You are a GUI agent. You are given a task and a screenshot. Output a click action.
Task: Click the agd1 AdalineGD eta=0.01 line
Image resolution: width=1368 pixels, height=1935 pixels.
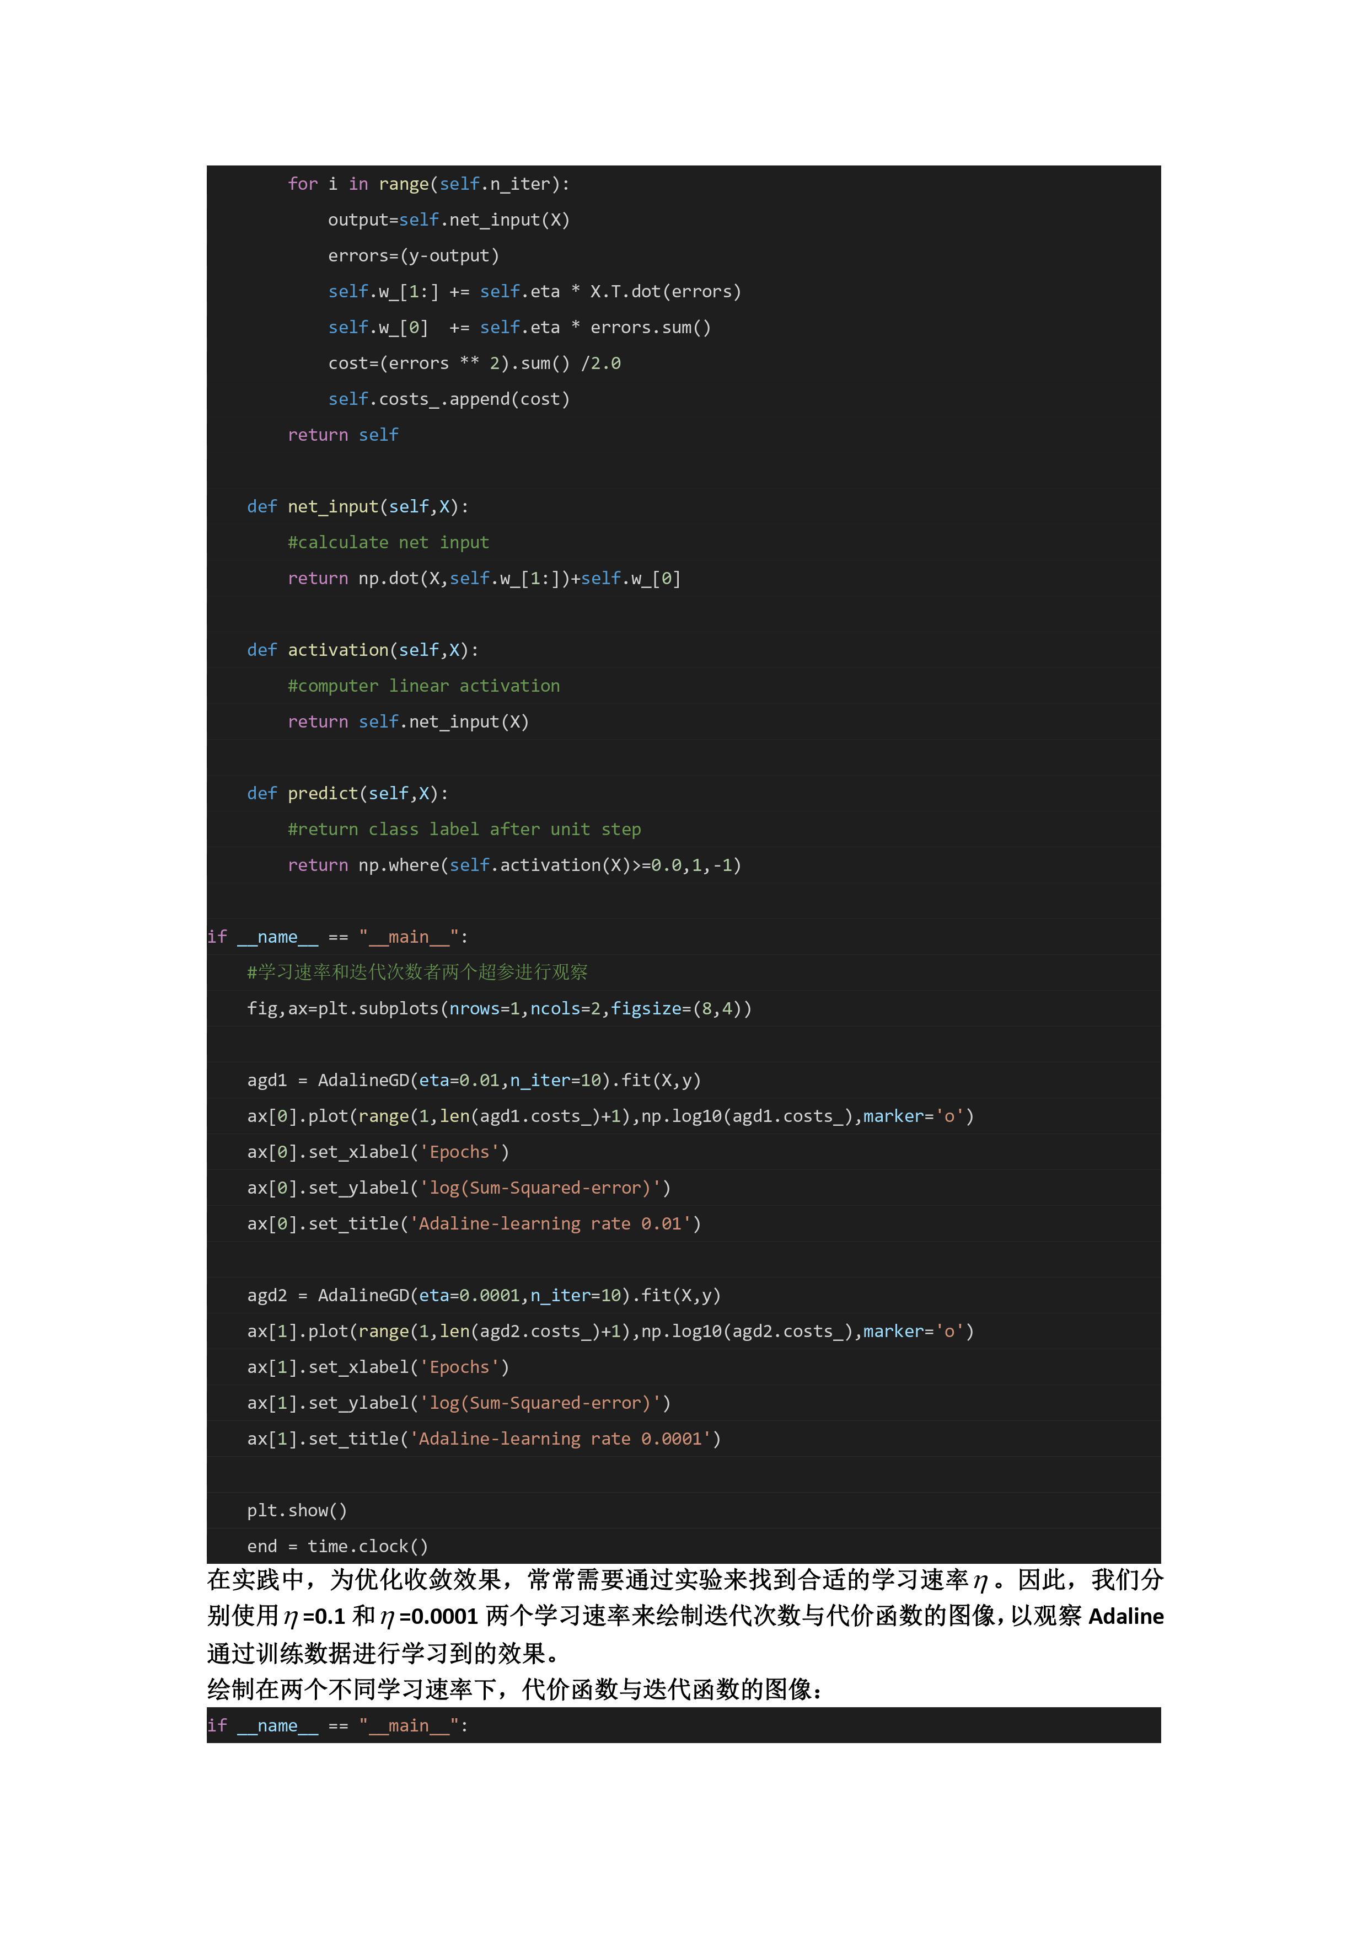coord(474,1081)
